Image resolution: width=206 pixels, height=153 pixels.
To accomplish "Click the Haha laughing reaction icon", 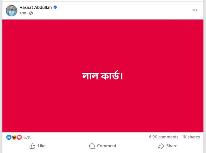I will point(14,137).
